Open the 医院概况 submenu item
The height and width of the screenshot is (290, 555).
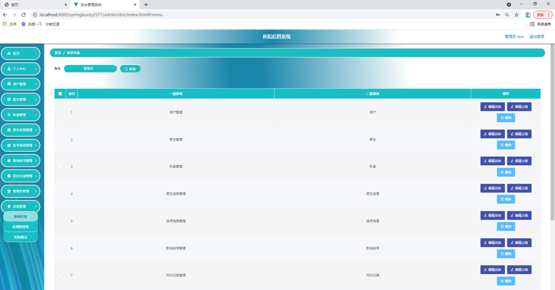(21, 237)
